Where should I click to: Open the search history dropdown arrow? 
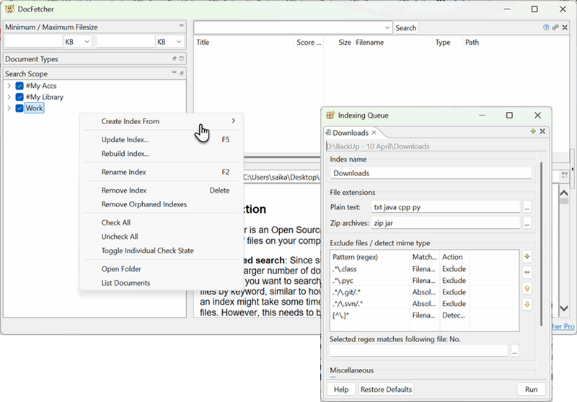point(387,27)
